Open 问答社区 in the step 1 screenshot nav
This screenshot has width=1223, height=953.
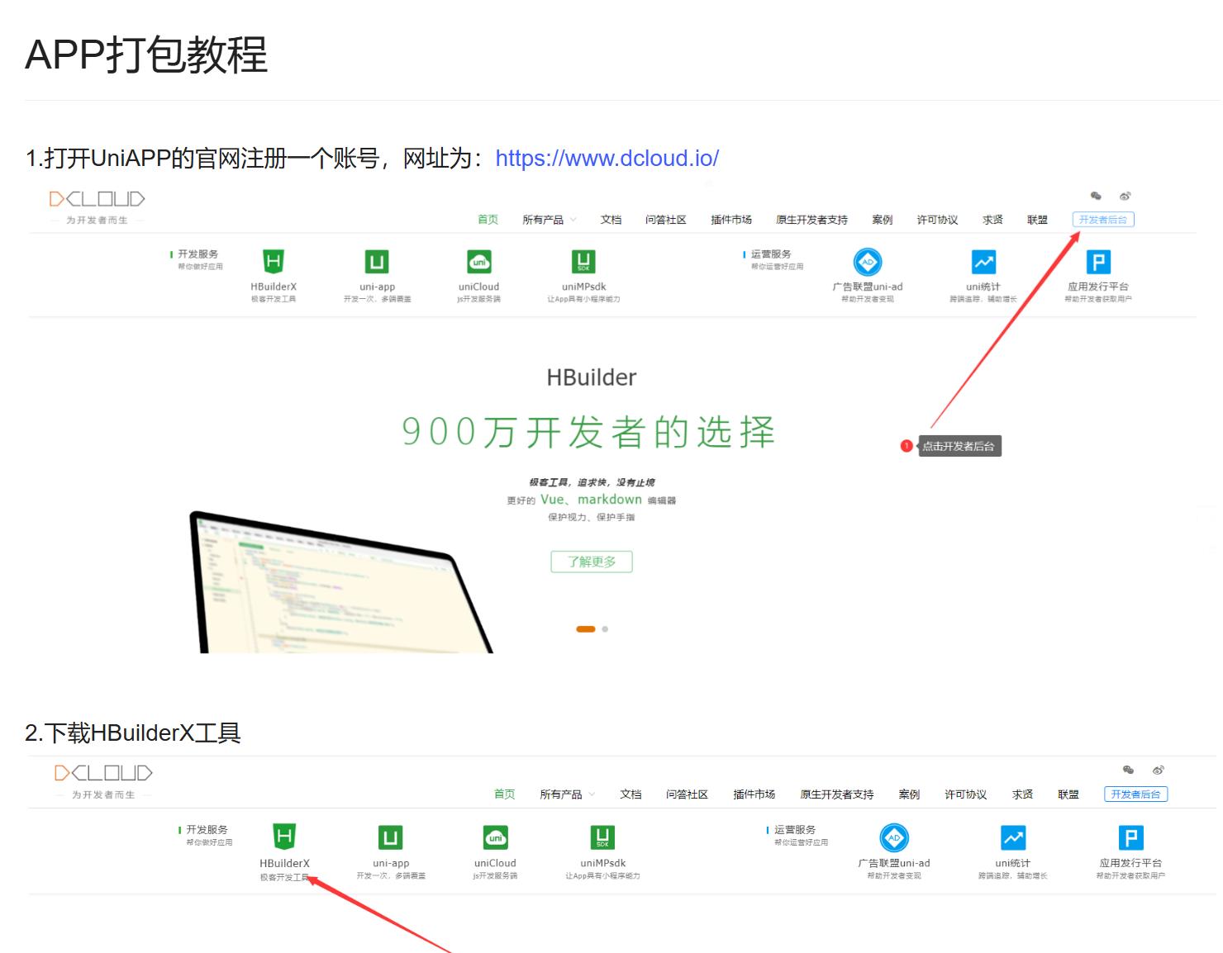click(666, 220)
